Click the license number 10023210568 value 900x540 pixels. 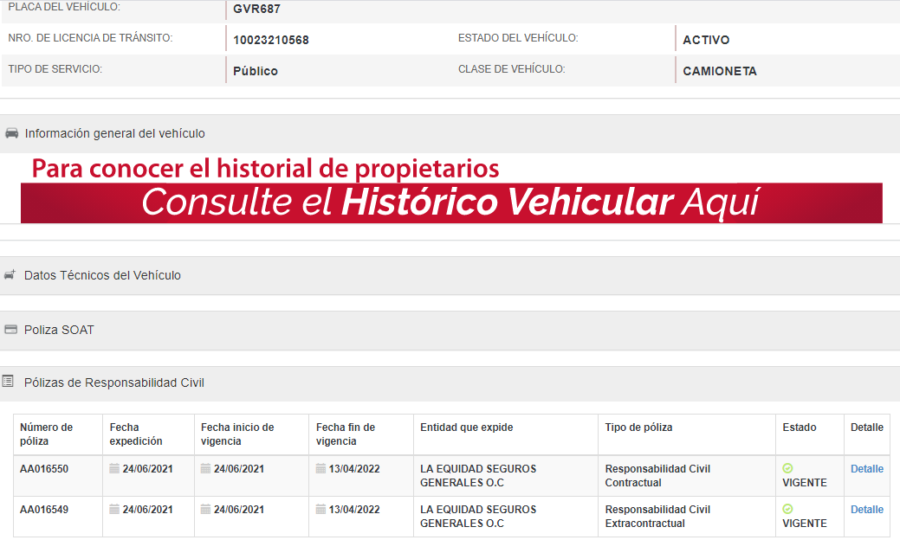pyautogui.click(x=271, y=41)
